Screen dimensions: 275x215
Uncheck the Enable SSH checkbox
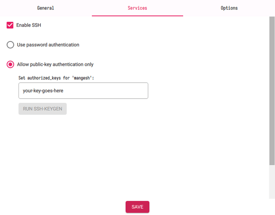pos(10,25)
